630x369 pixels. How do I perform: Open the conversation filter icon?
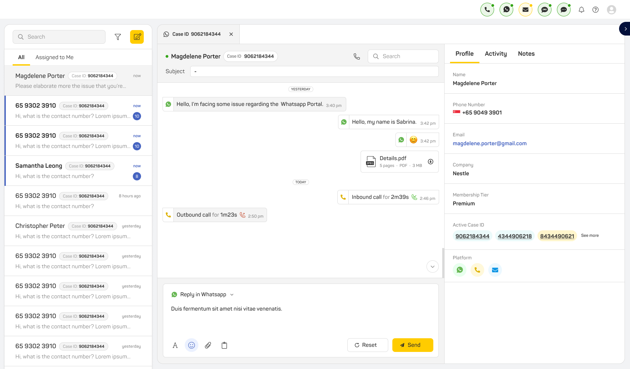[x=118, y=37]
